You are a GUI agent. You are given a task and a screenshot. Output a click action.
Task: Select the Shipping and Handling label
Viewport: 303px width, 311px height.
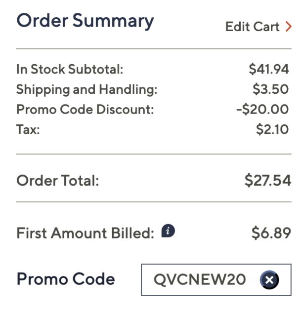(87, 89)
